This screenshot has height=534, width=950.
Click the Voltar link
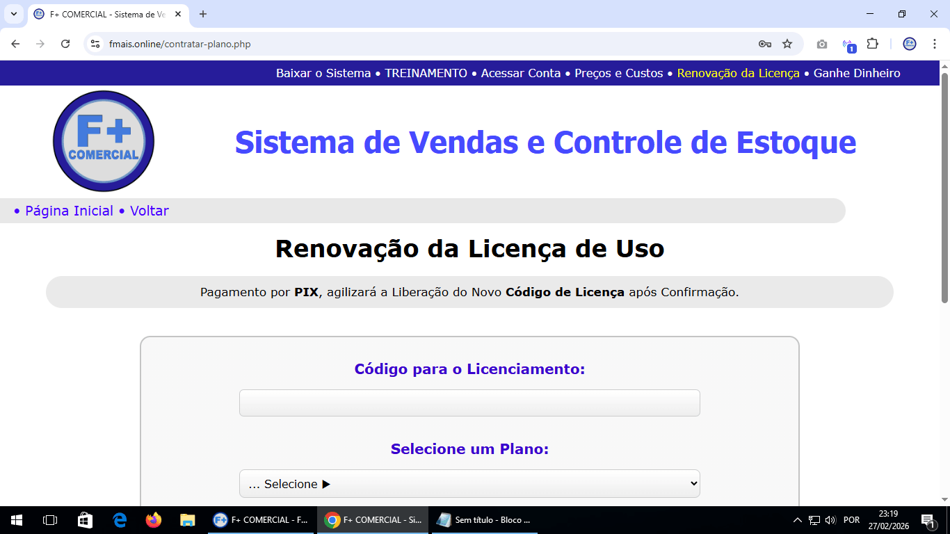150,211
